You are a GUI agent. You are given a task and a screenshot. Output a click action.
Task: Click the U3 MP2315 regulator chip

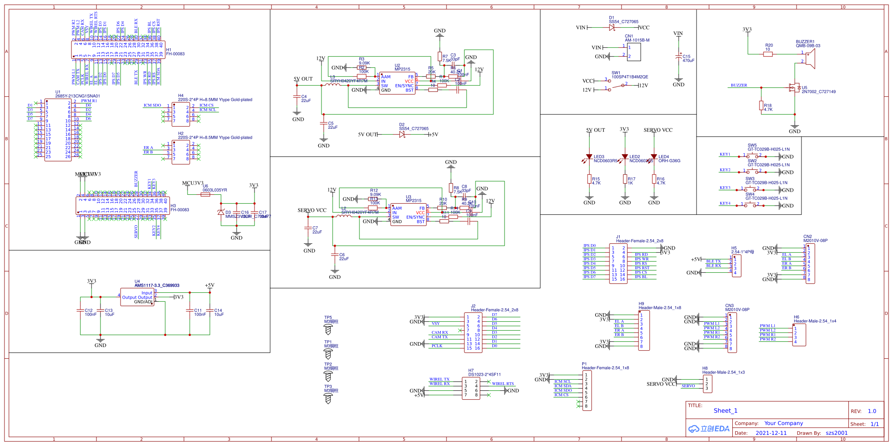pos(409,215)
